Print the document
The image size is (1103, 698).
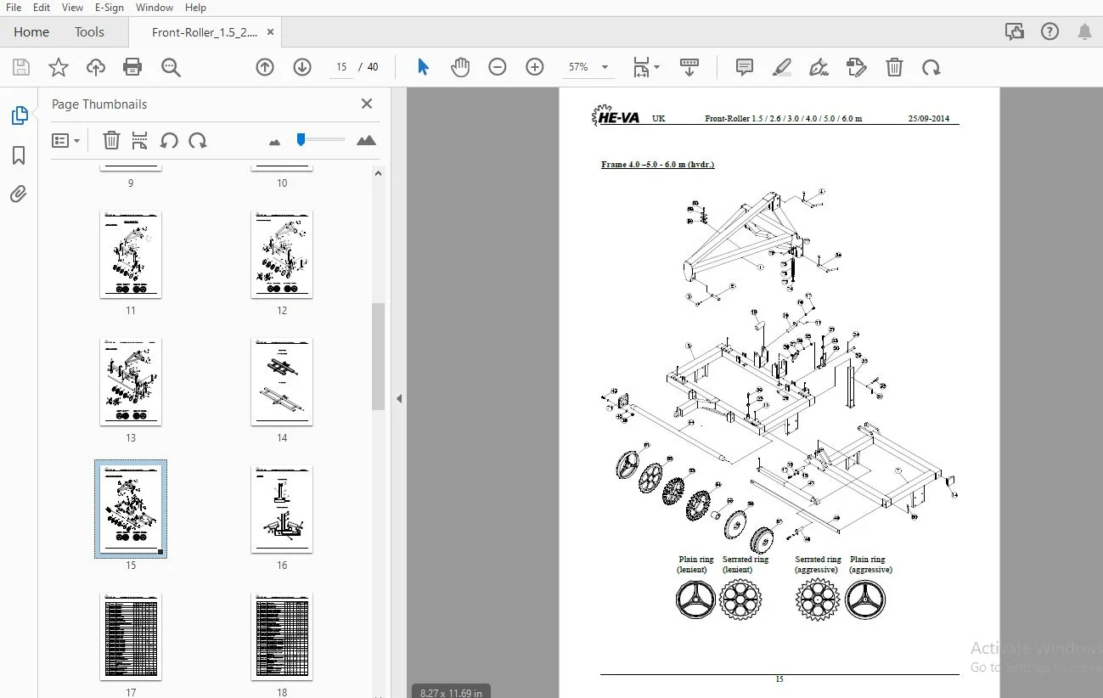pyautogui.click(x=132, y=67)
